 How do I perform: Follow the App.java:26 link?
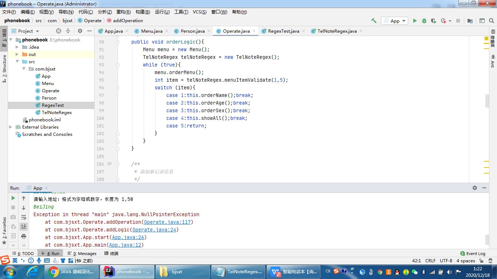(127, 237)
